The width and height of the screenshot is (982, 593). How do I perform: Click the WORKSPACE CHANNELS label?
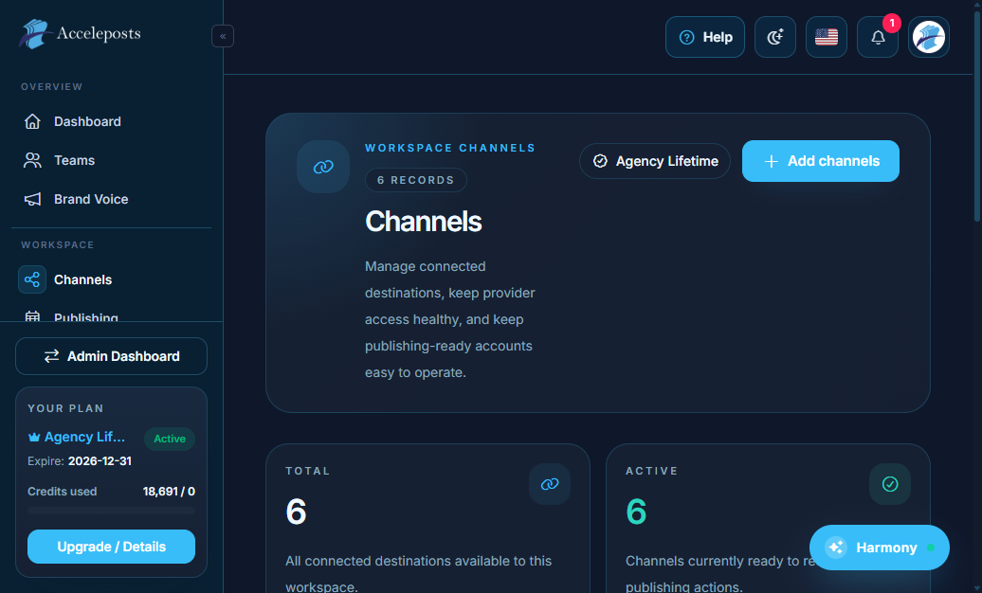click(450, 148)
